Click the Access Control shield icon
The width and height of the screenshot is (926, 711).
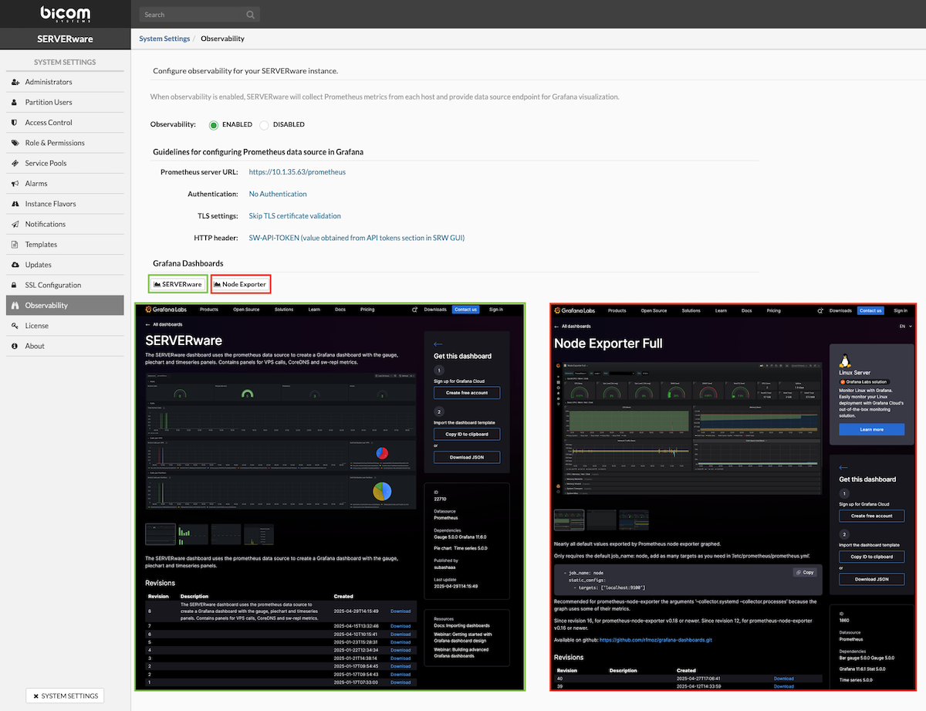(x=16, y=123)
